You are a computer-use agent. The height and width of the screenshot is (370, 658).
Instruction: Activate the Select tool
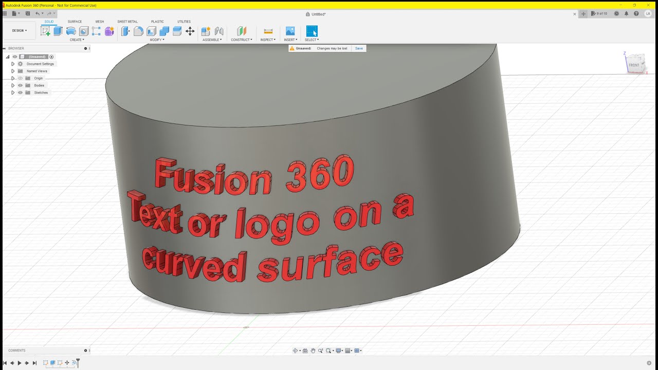[312, 31]
